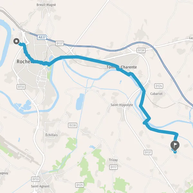The width and height of the screenshot is (193, 193).
Task: Click the small lake west of Saint-Hippolyte
Action: point(80,102)
